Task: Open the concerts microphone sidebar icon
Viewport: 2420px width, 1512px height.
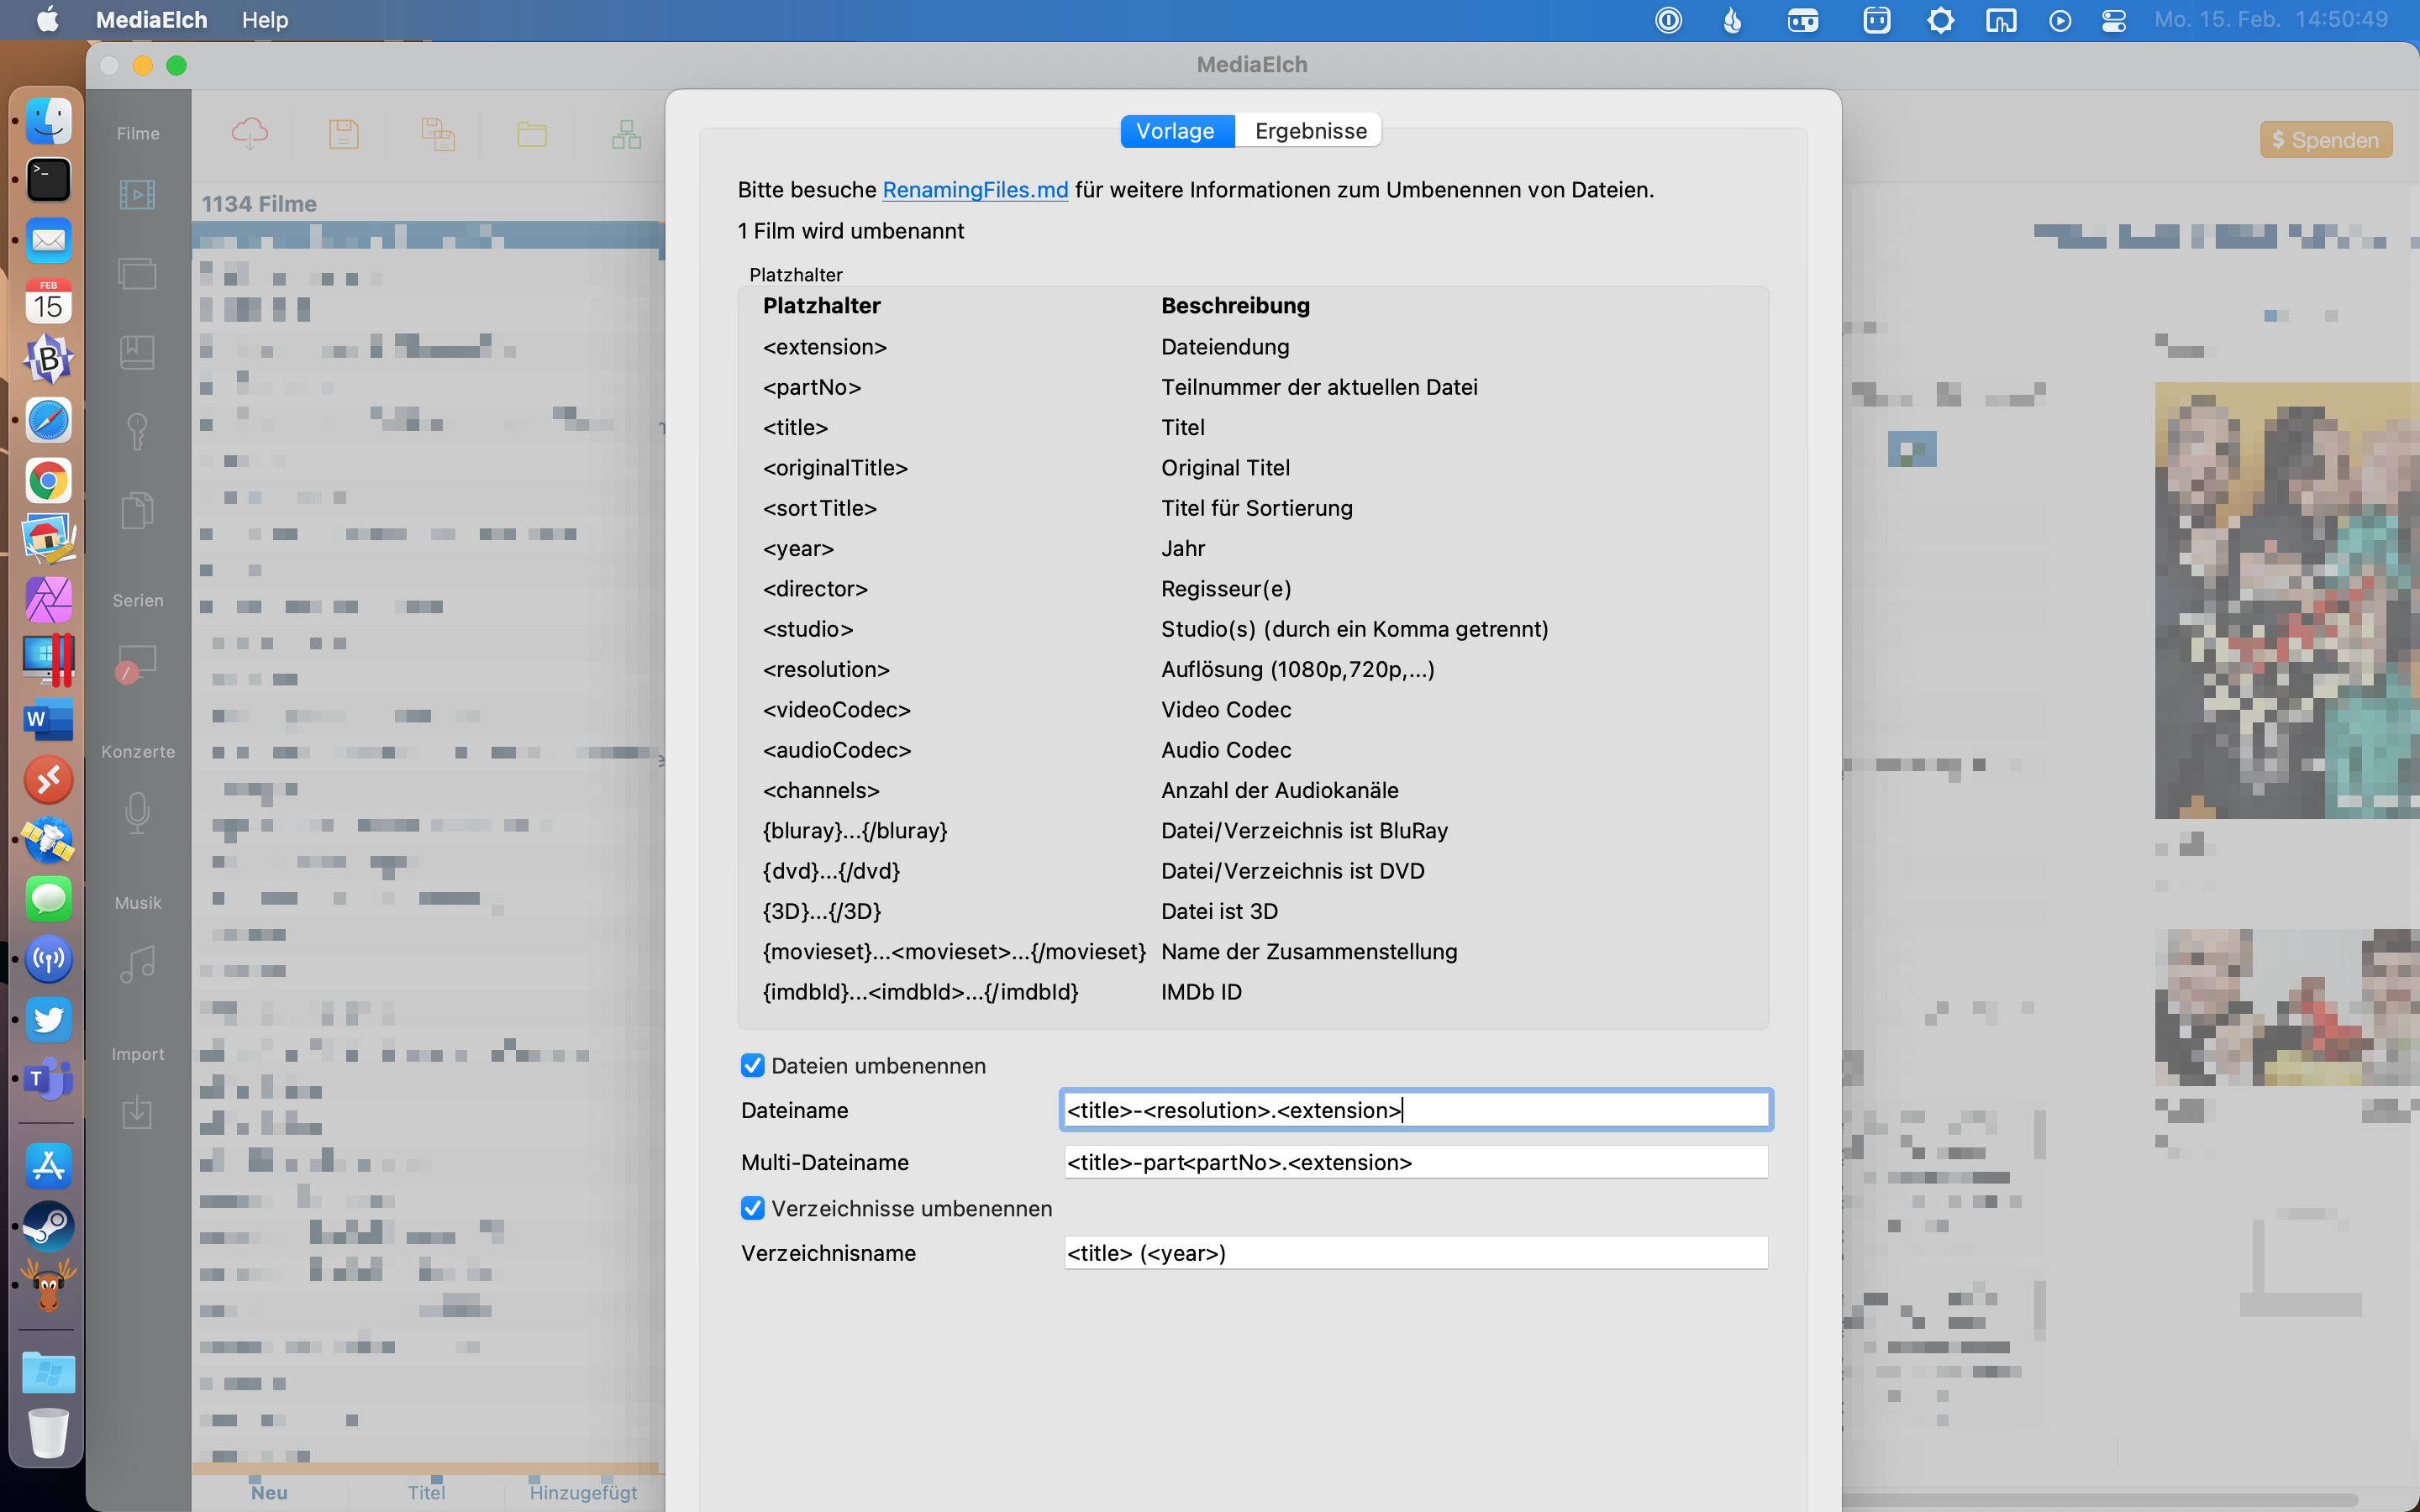Action: pyautogui.click(x=137, y=812)
